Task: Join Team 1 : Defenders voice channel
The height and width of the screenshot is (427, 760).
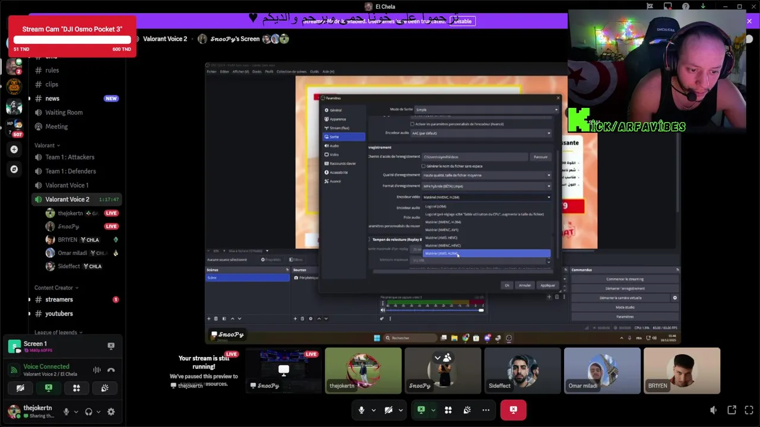Action: 76,171
